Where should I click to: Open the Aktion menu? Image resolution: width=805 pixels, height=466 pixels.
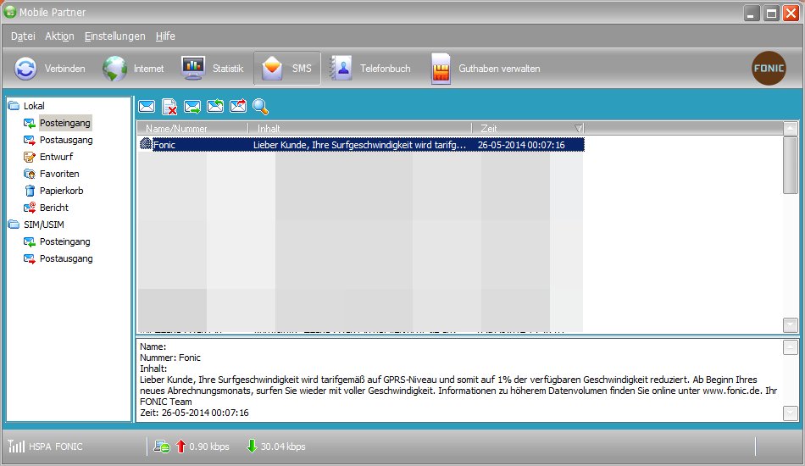[x=59, y=36]
